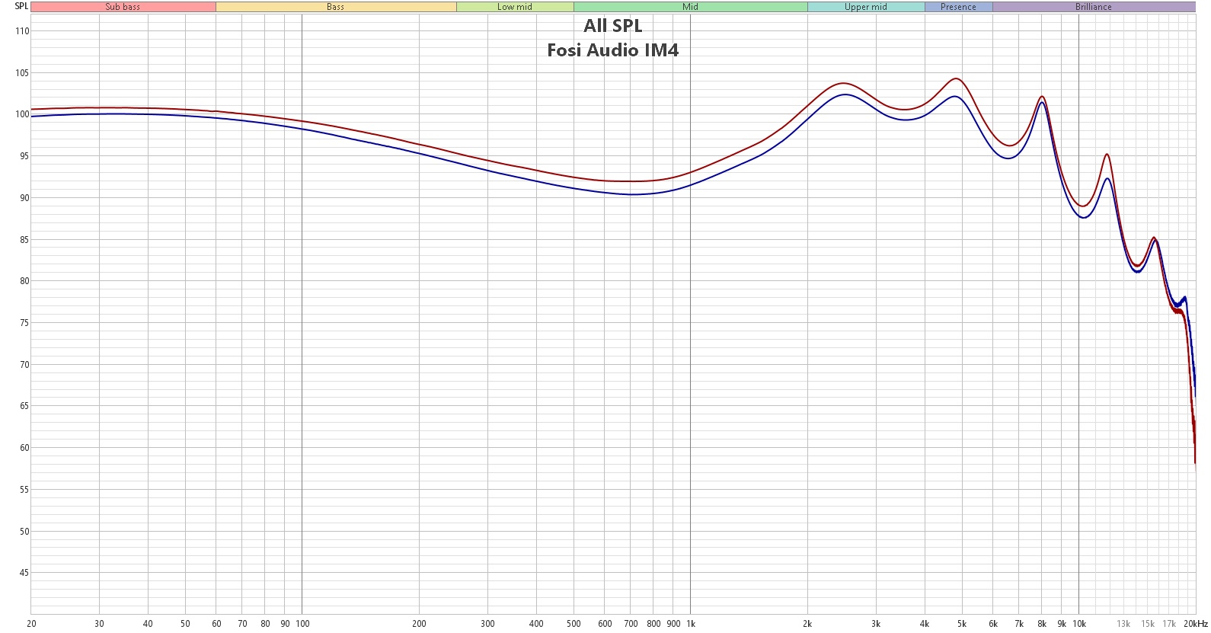Screen dimensions: 1211x633
Task: Select the '600' frequency axis label
Action: coord(605,624)
